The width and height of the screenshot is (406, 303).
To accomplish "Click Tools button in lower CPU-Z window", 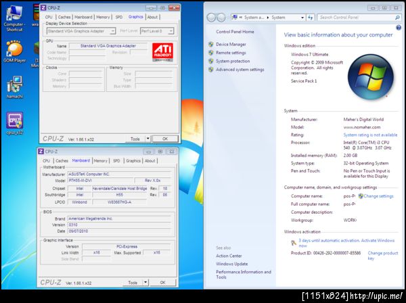I will coord(133,282).
